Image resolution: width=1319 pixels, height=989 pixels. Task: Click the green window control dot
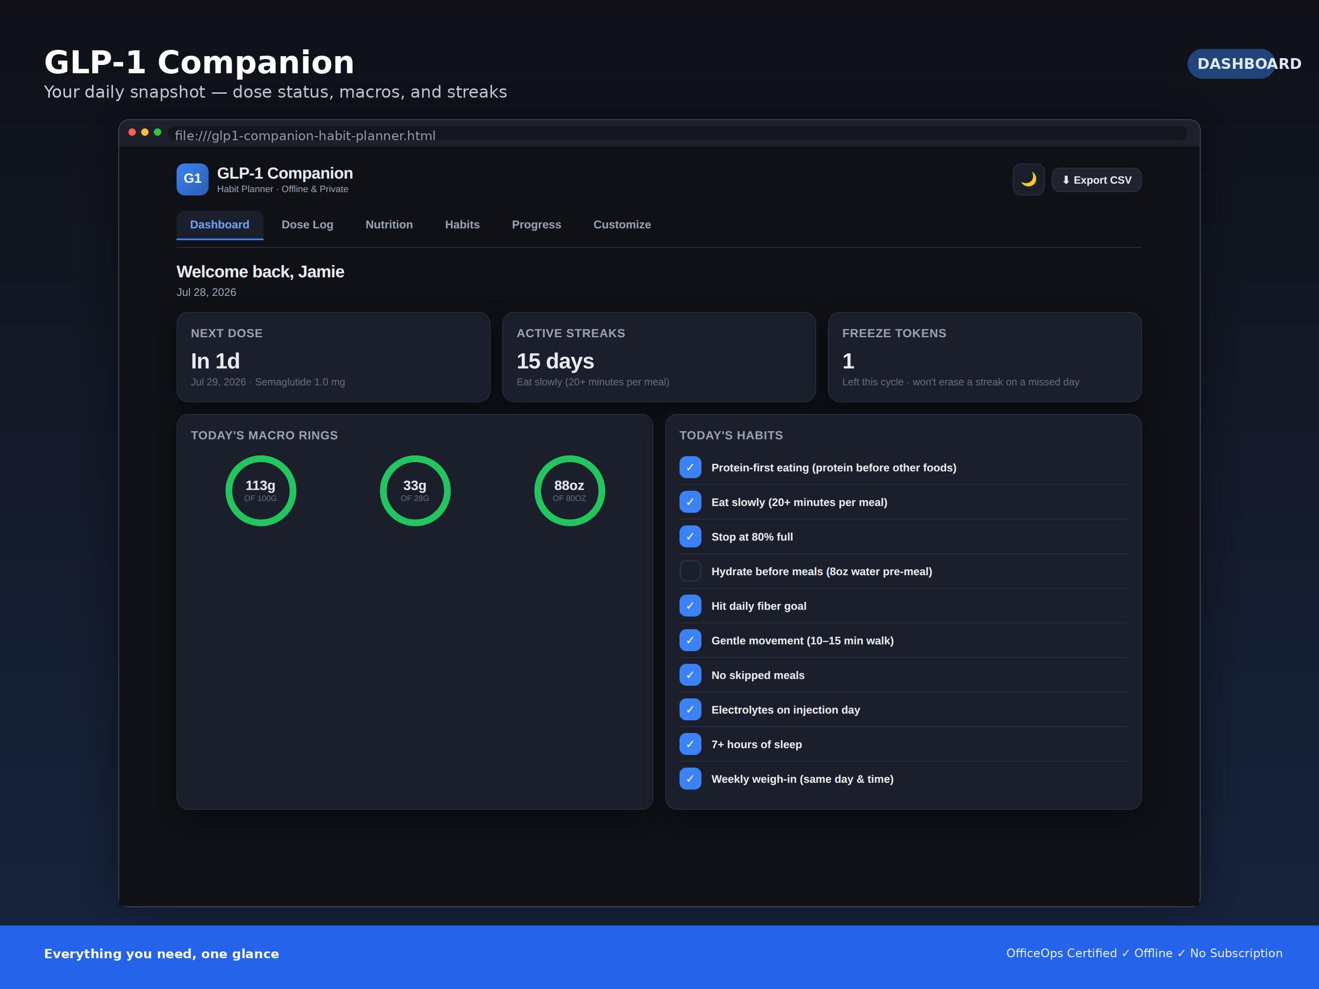point(157,132)
